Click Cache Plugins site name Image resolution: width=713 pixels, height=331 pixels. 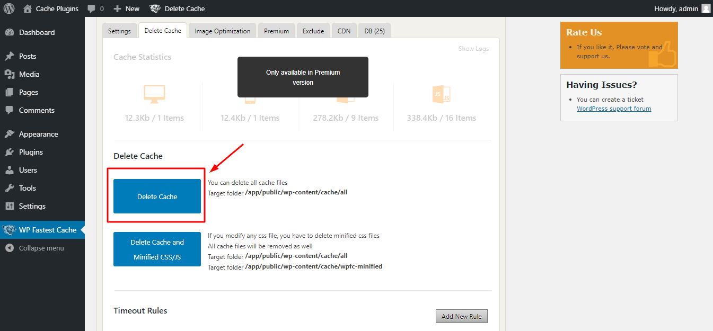pyautogui.click(x=57, y=8)
